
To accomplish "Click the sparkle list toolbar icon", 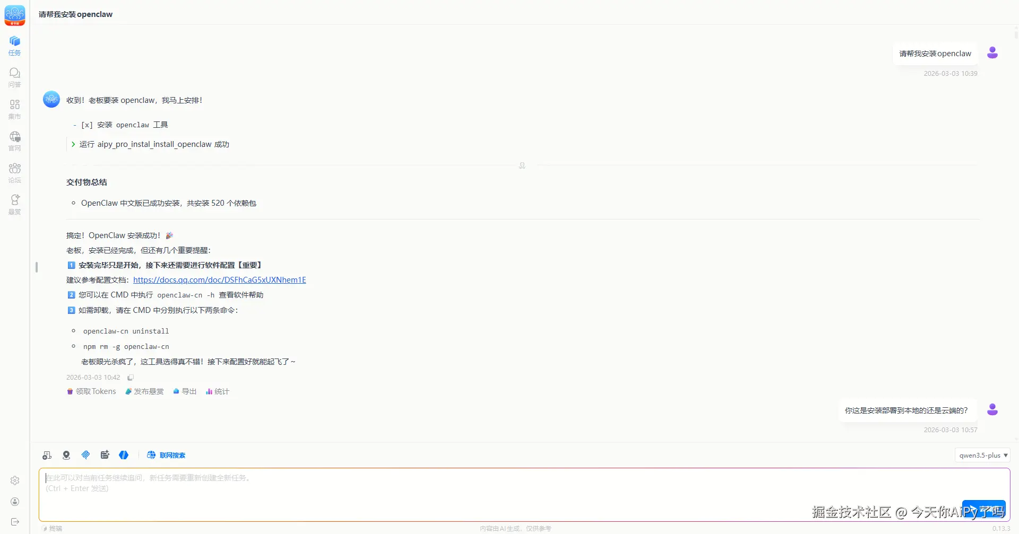I will pos(105,455).
